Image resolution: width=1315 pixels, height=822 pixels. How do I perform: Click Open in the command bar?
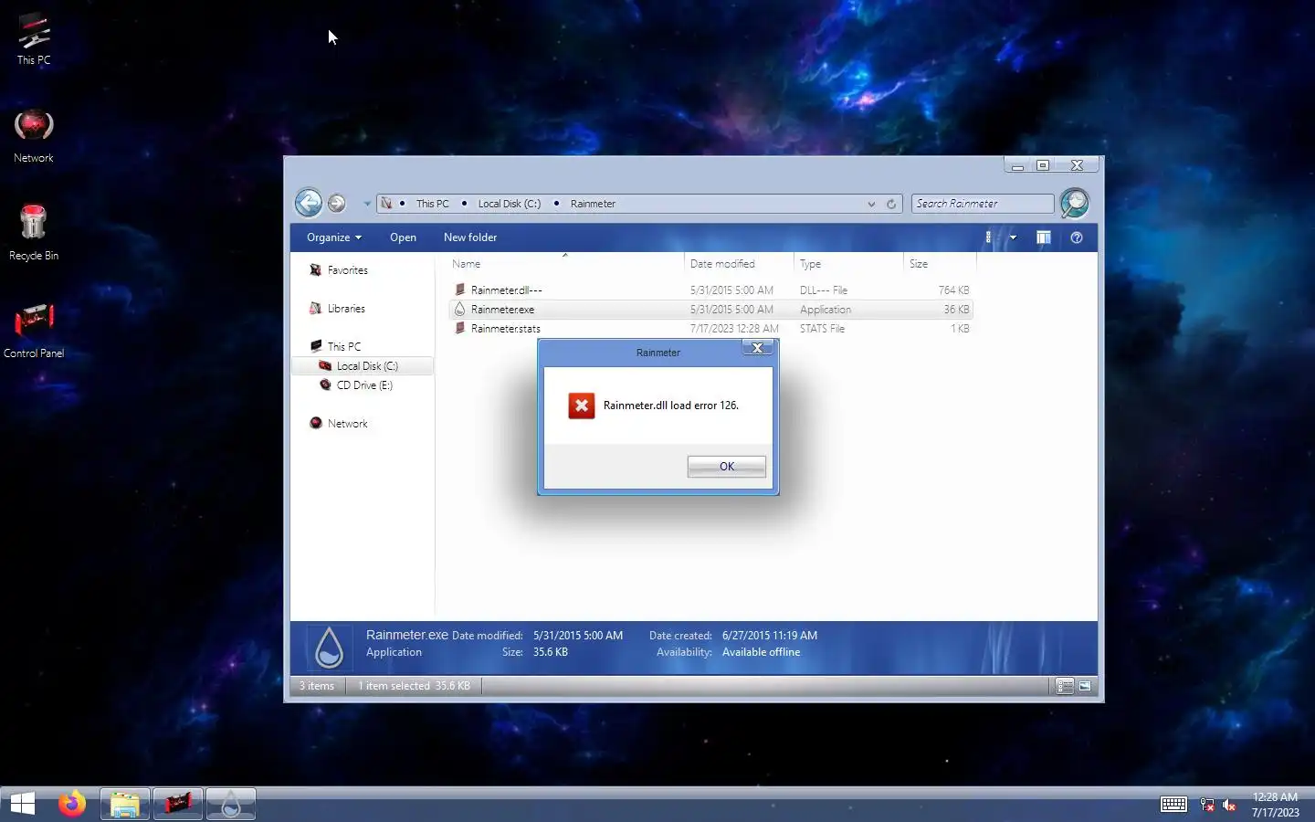403,237
